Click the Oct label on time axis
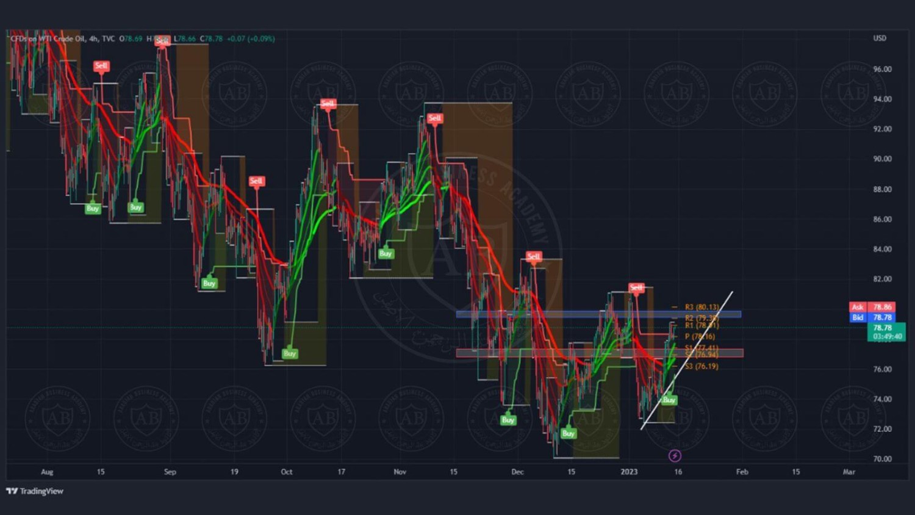This screenshot has width=915, height=515. [287, 472]
